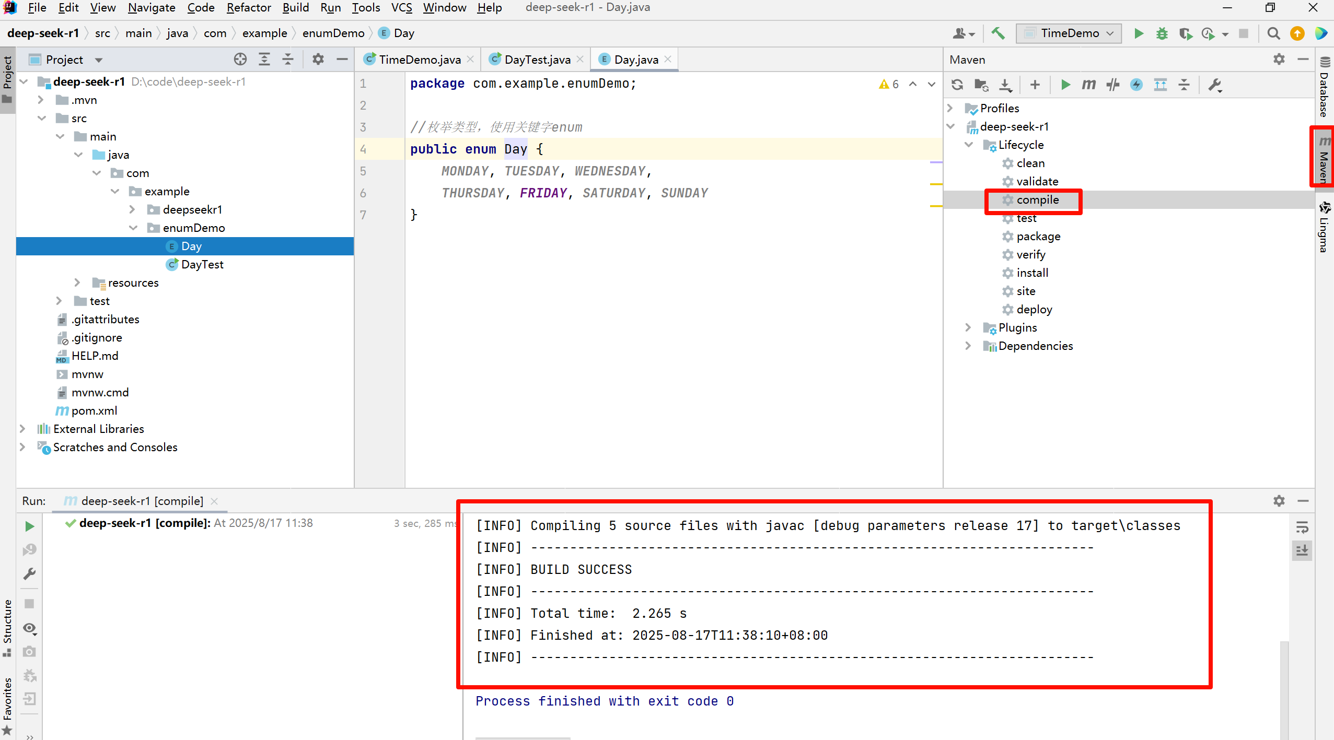The height and width of the screenshot is (740, 1334).
Task: Switch to the DayTest.java editor tab
Action: [x=534, y=59]
